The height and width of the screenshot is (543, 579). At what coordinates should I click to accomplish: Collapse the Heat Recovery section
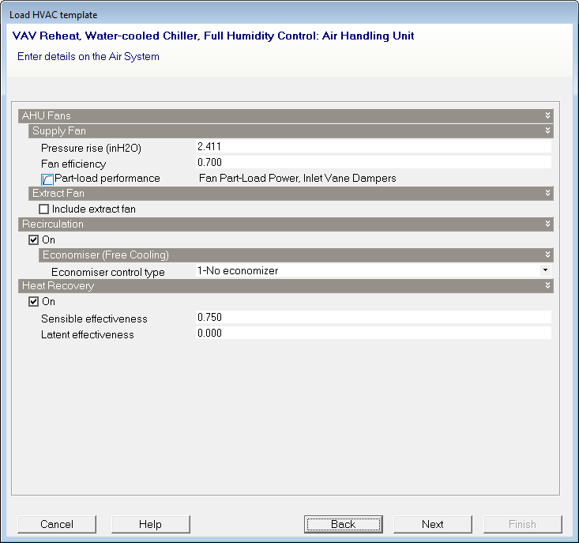(547, 286)
